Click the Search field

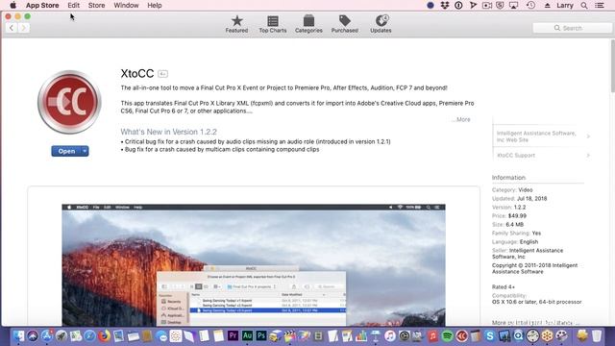[x=573, y=28]
